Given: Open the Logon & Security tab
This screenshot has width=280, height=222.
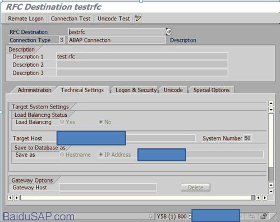Looking at the screenshot, I should [136, 90].
